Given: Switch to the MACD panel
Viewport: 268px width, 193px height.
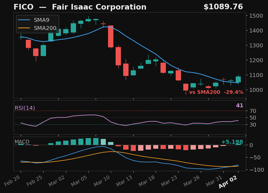Looking at the screenshot, I should (129, 154).
